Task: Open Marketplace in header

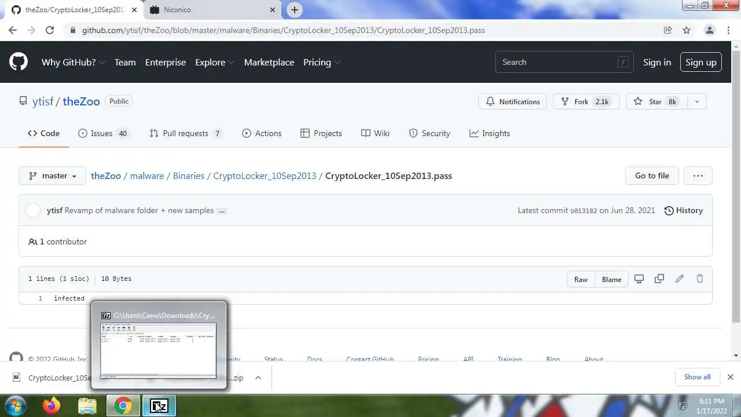Action: (269, 62)
